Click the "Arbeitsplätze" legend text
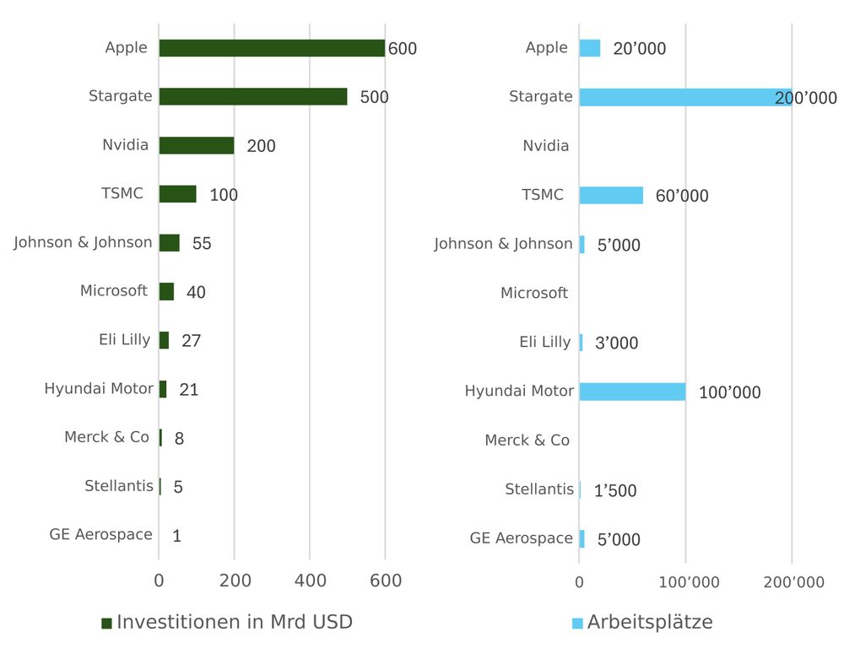The image size is (844, 654). click(650, 623)
